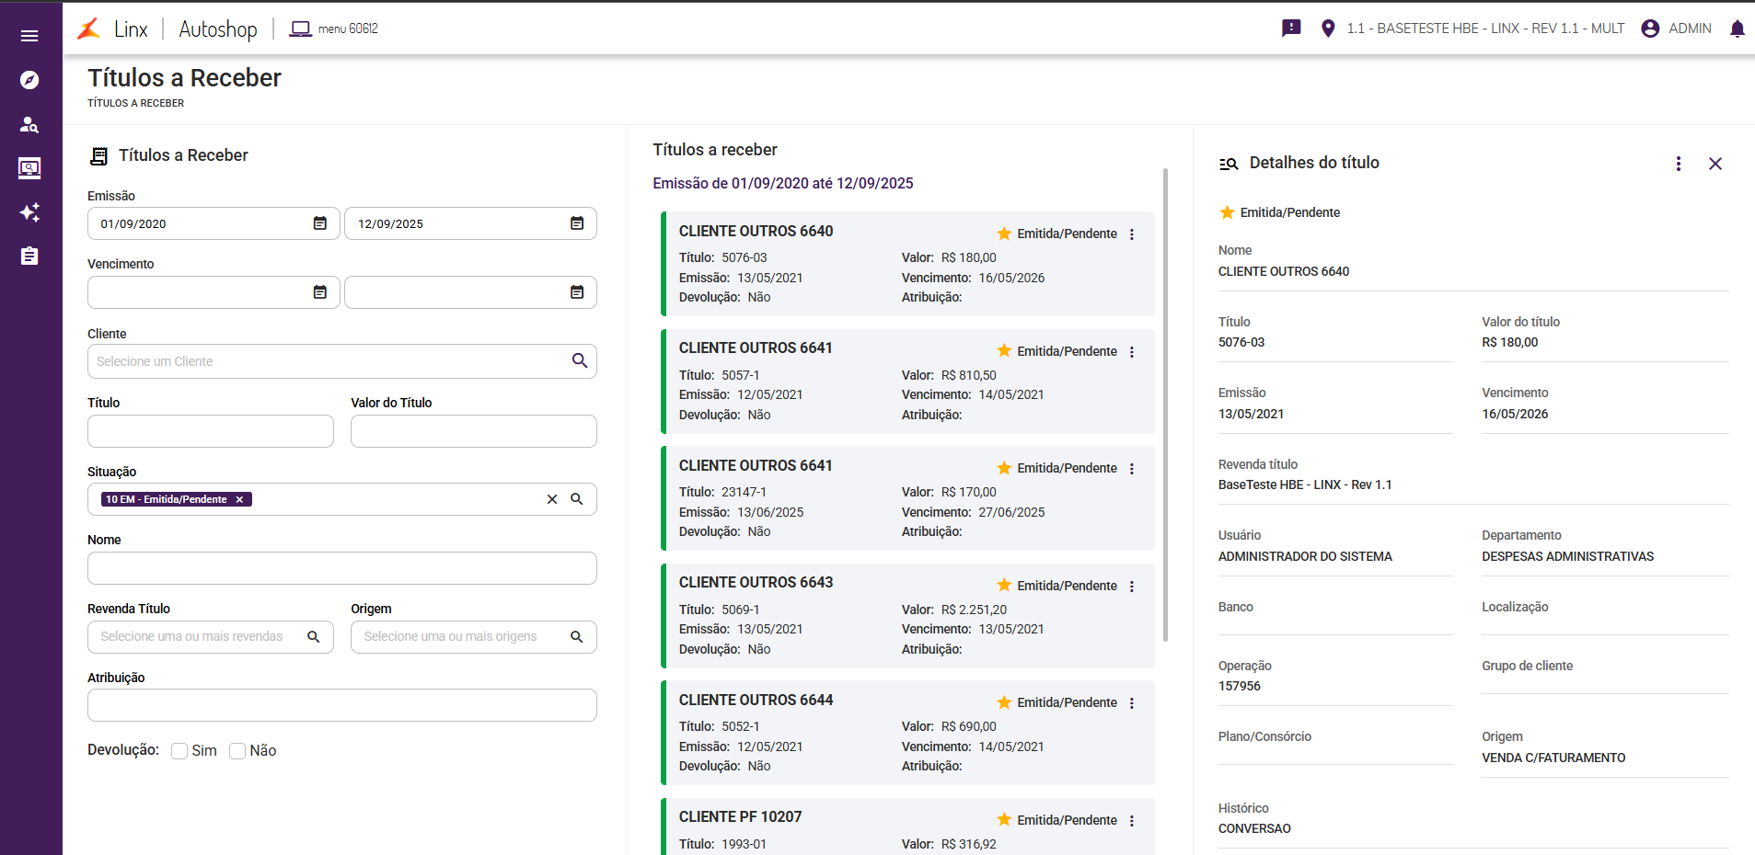The height and width of the screenshot is (855, 1755).
Task: Click the compass explore icon in the sidebar
Action: [29, 80]
